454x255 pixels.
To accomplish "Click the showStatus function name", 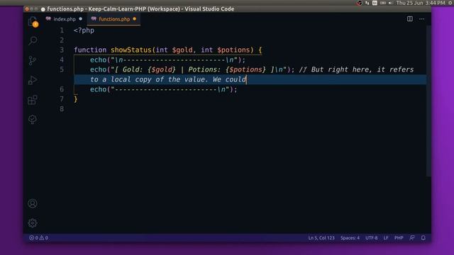I will coord(131,50).
